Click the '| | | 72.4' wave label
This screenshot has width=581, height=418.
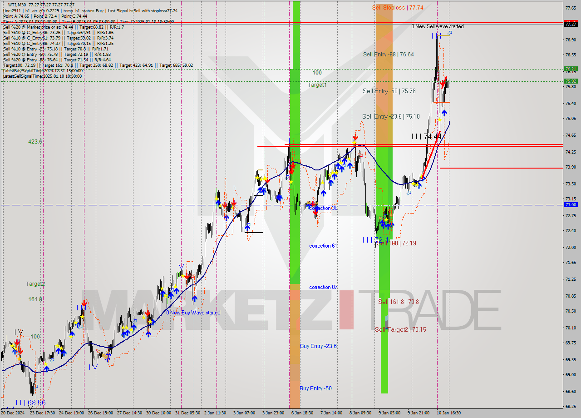pyautogui.click(x=375, y=239)
